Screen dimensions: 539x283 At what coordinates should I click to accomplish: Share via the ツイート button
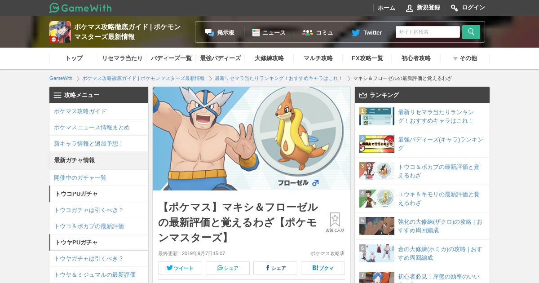click(x=180, y=268)
